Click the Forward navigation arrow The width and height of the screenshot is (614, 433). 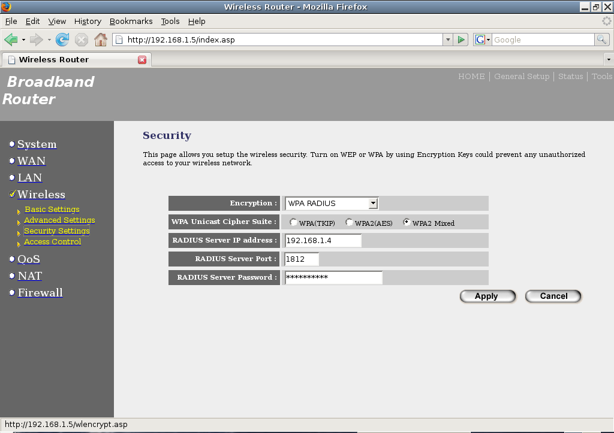[37, 40]
